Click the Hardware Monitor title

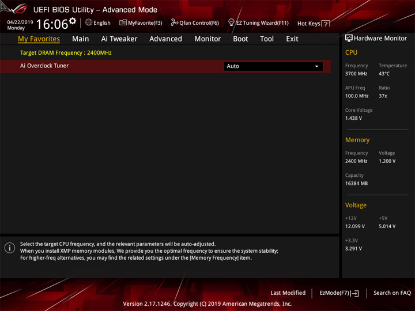tap(380, 39)
